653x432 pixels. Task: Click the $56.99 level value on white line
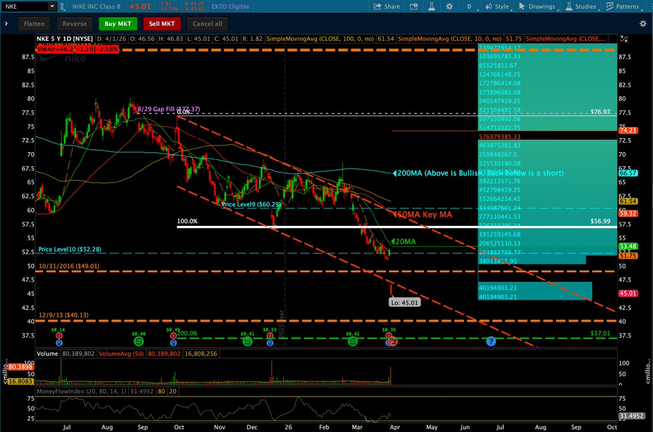(600, 222)
